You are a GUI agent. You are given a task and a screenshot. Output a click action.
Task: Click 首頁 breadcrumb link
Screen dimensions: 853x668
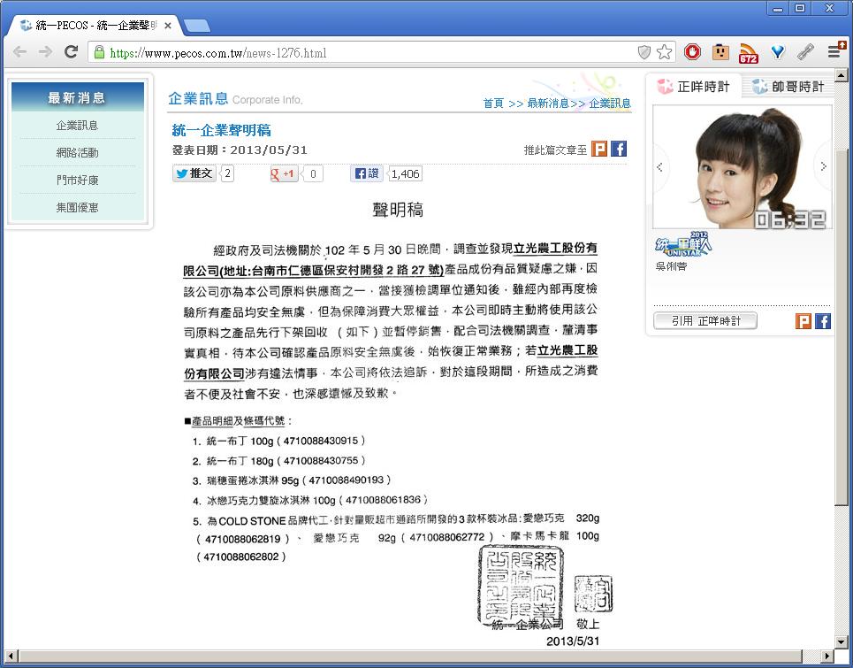pos(493,104)
